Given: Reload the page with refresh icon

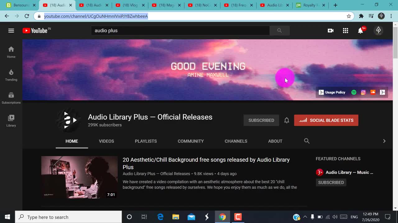Looking at the screenshot, I should [x=27, y=16].
